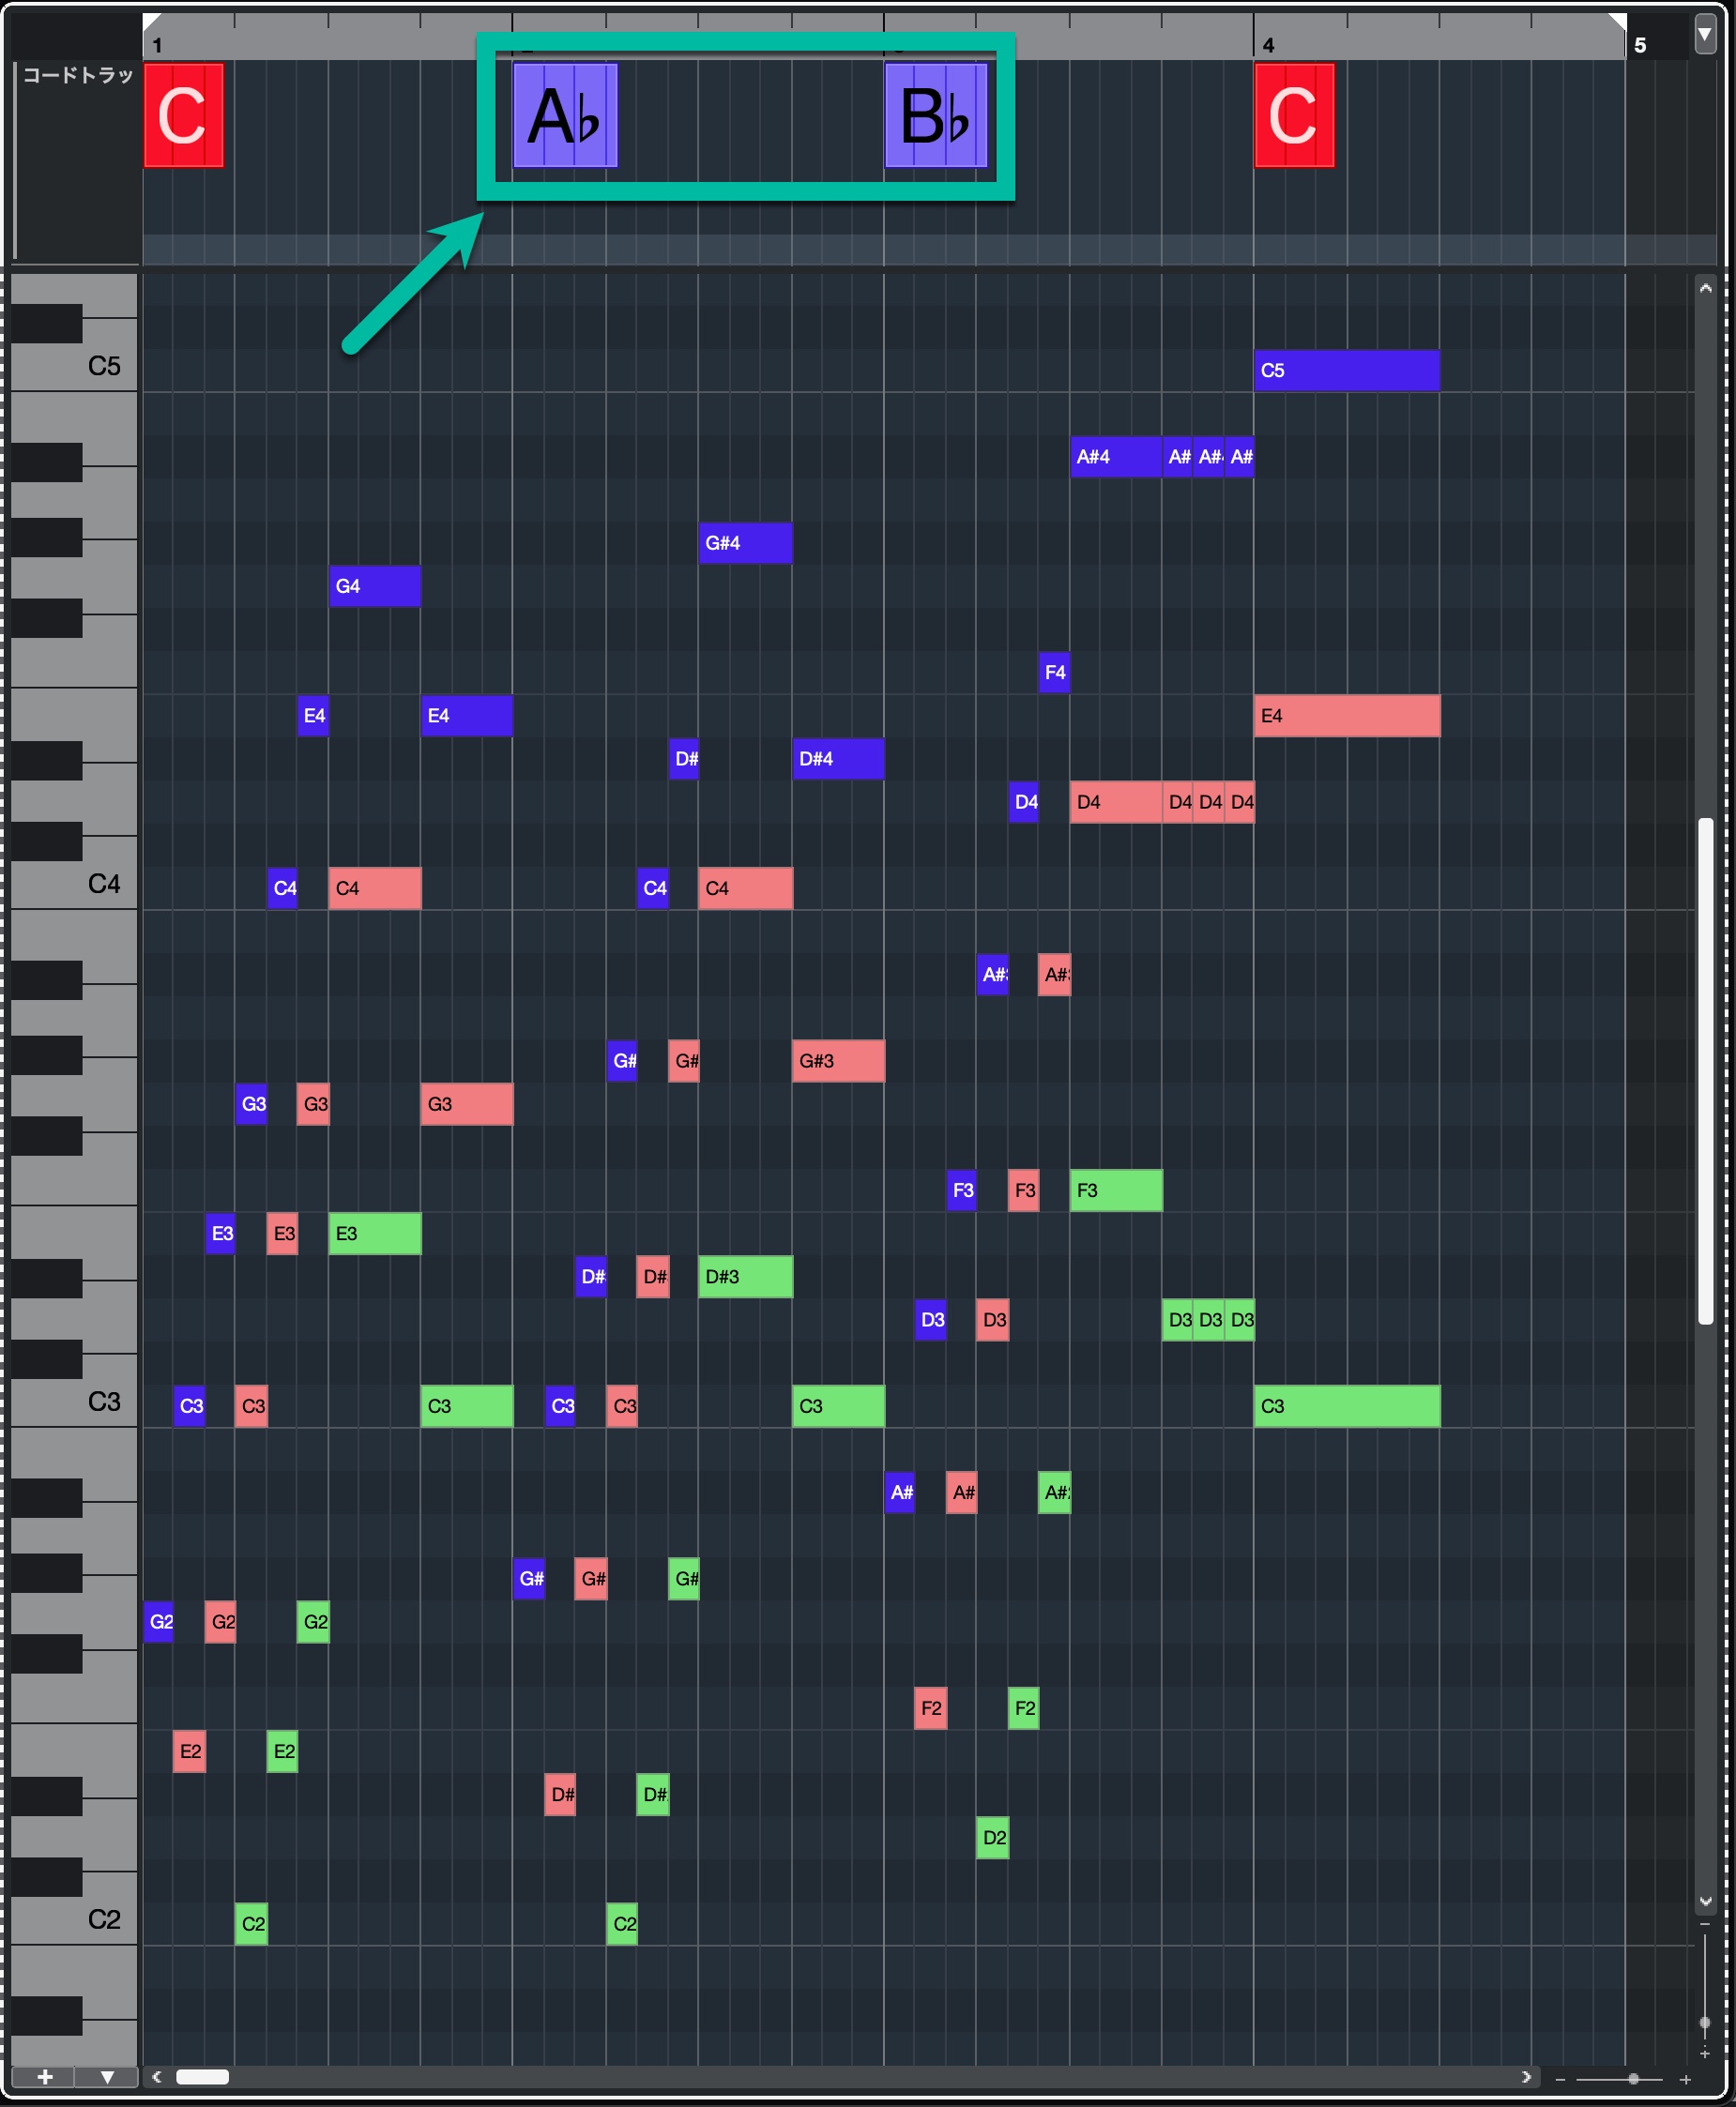Select the A♭ chord event
Viewport: 1736px width, 2107px height.
click(565, 115)
